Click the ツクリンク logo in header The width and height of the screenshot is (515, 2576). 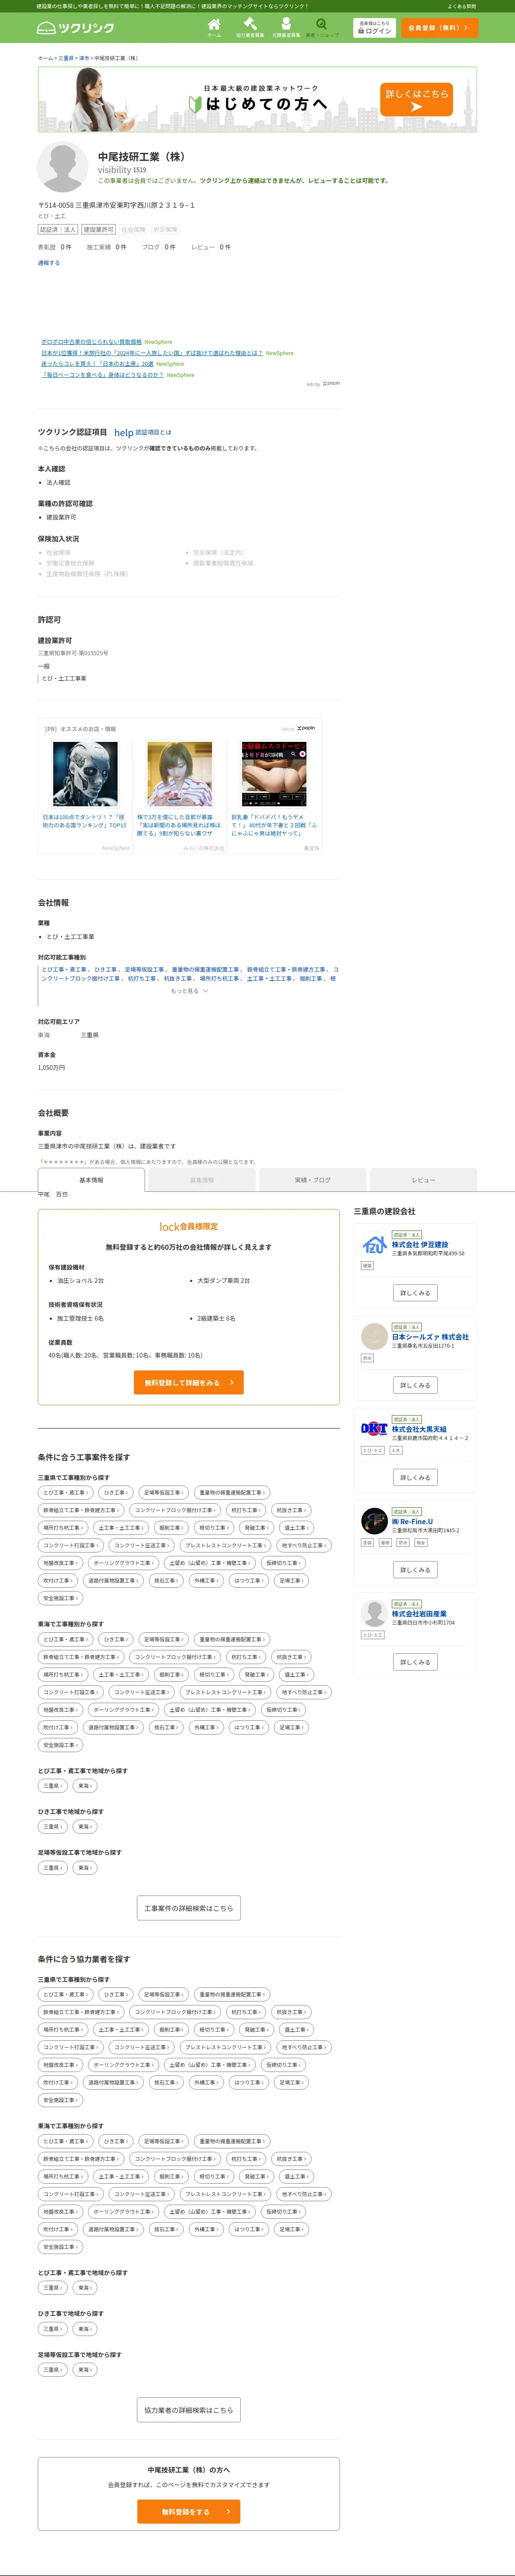tap(75, 28)
